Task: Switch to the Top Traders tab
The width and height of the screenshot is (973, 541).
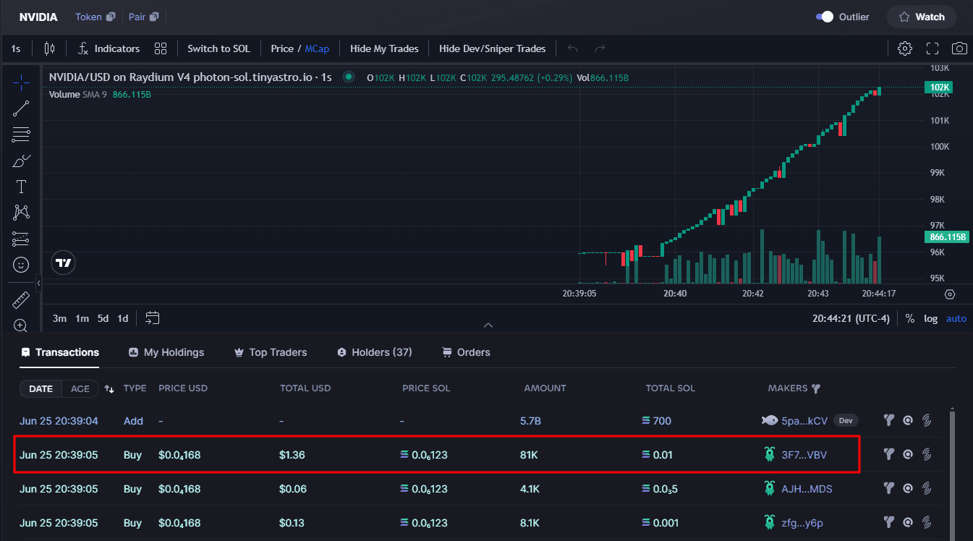Action: pyautogui.click(x=271, y=352)
